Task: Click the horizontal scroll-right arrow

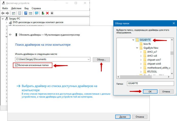Action: coord(169,77)
